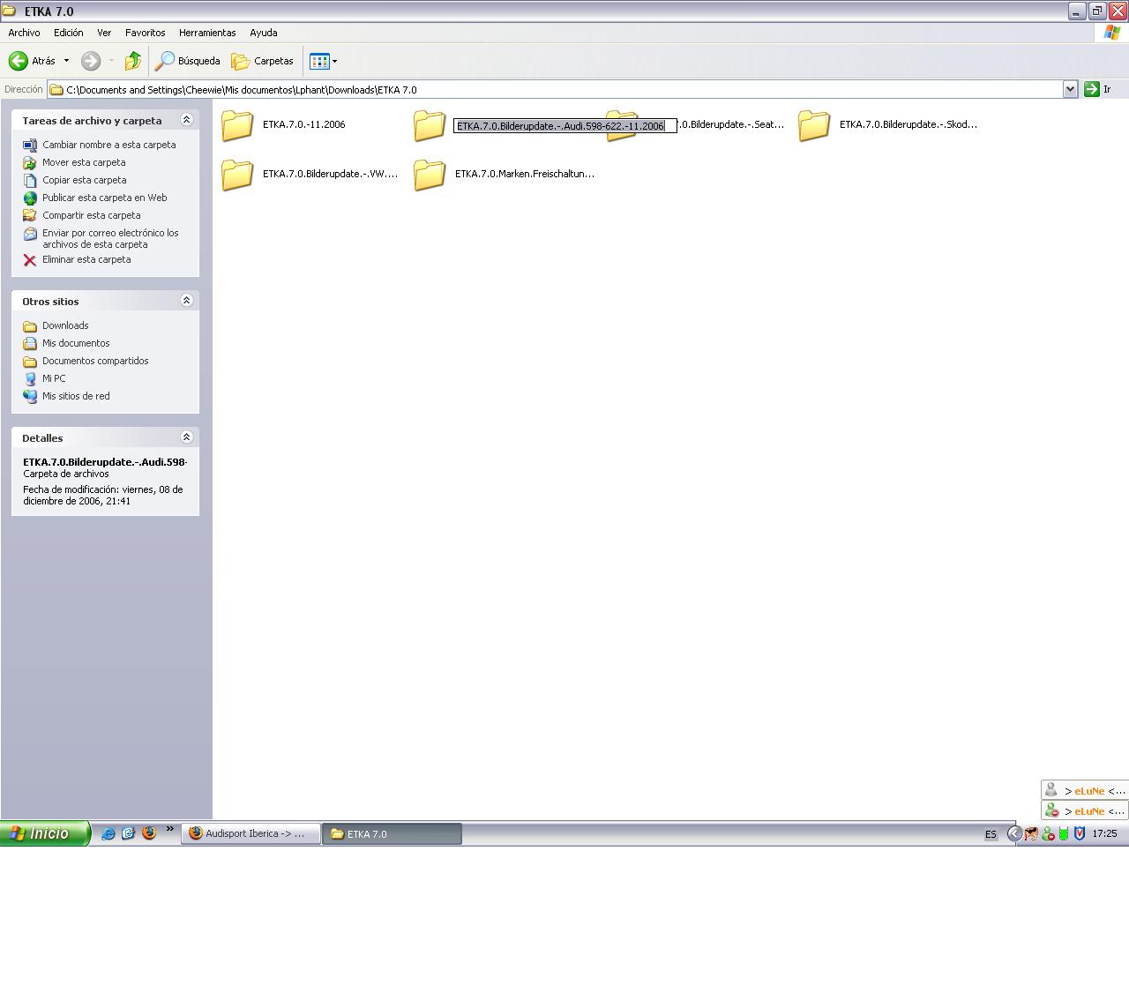Click the Mi PC computer icon

click(30, 379)
